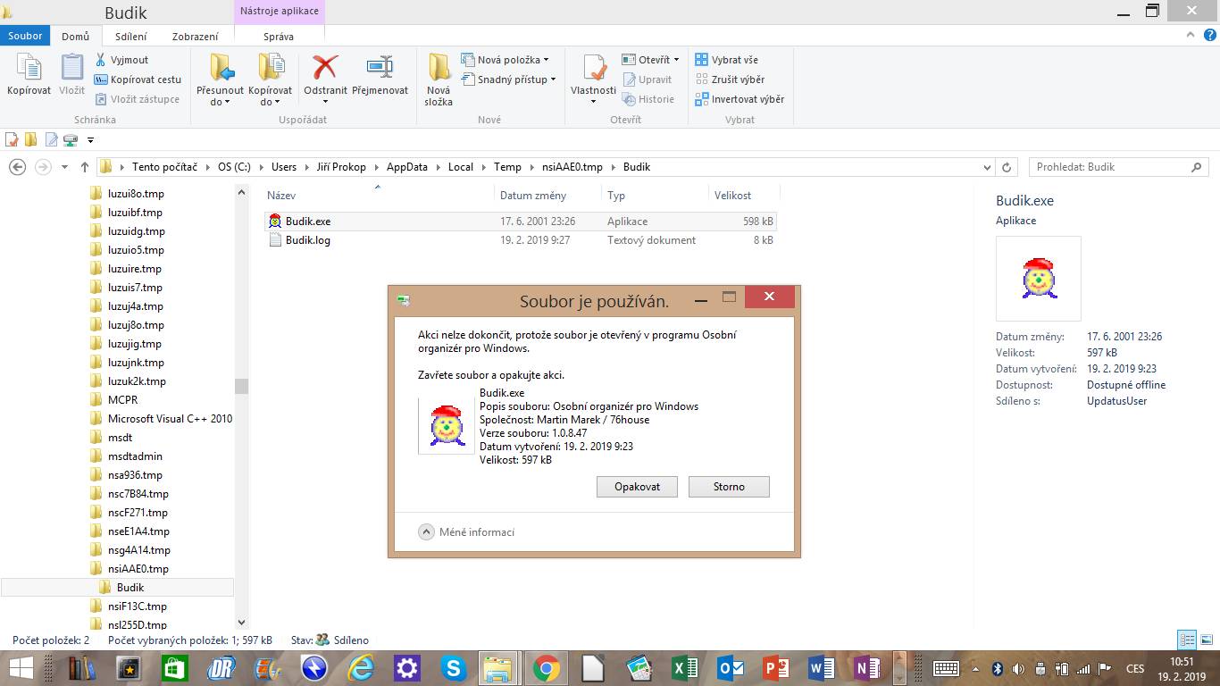Open recent locations dropdown arrow
The width and height of the screenshot is (1220, 686).
64,167
